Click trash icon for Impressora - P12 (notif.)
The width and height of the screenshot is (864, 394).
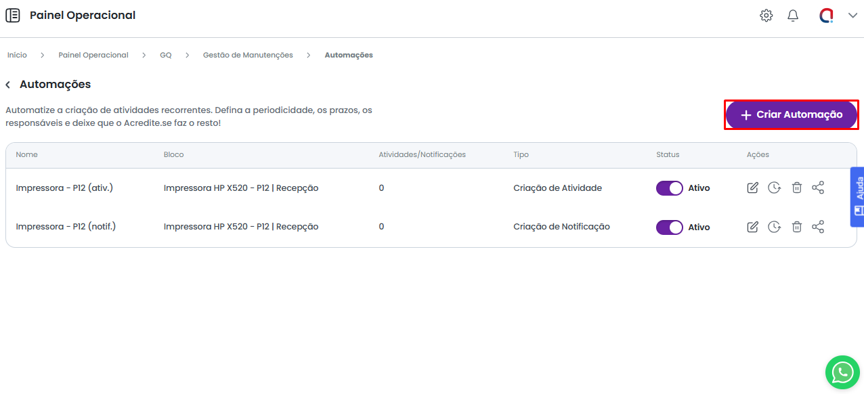point(797,227)
